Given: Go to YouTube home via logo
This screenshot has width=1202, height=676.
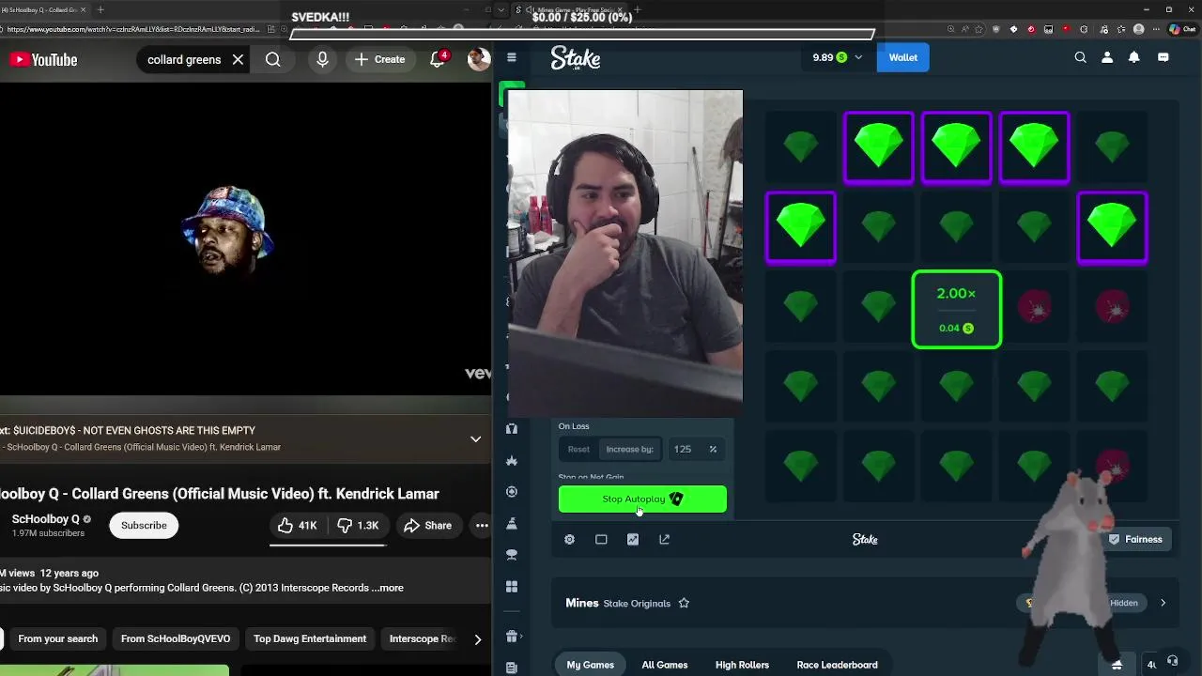Looking at the screenshot, I should [43, 59].
